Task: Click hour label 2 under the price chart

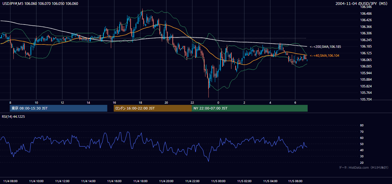Action: (244, 102)
